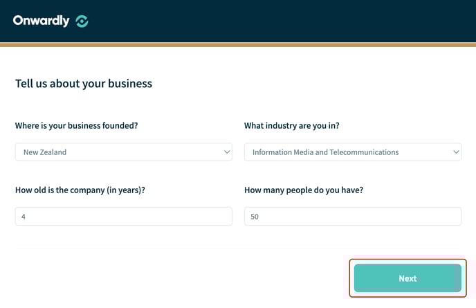Click the 'What industry are you in?' label
The image size is (476, 308).
point(292,126)
